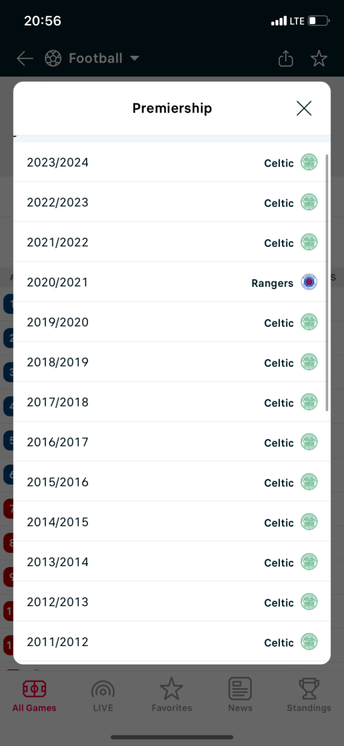
Task: Pick the 2016/2017 season text
Action: click(x=57, y=443)
